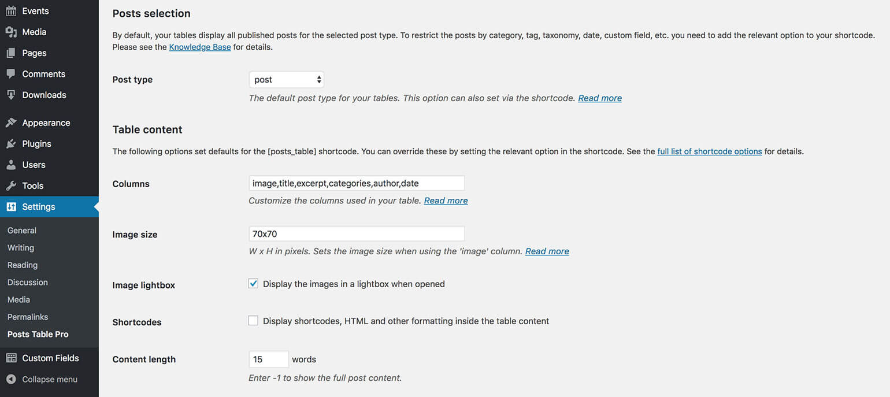Enable shortcodes display inside table content
Screen dimensions: 890x397
(x=253, y=320)
